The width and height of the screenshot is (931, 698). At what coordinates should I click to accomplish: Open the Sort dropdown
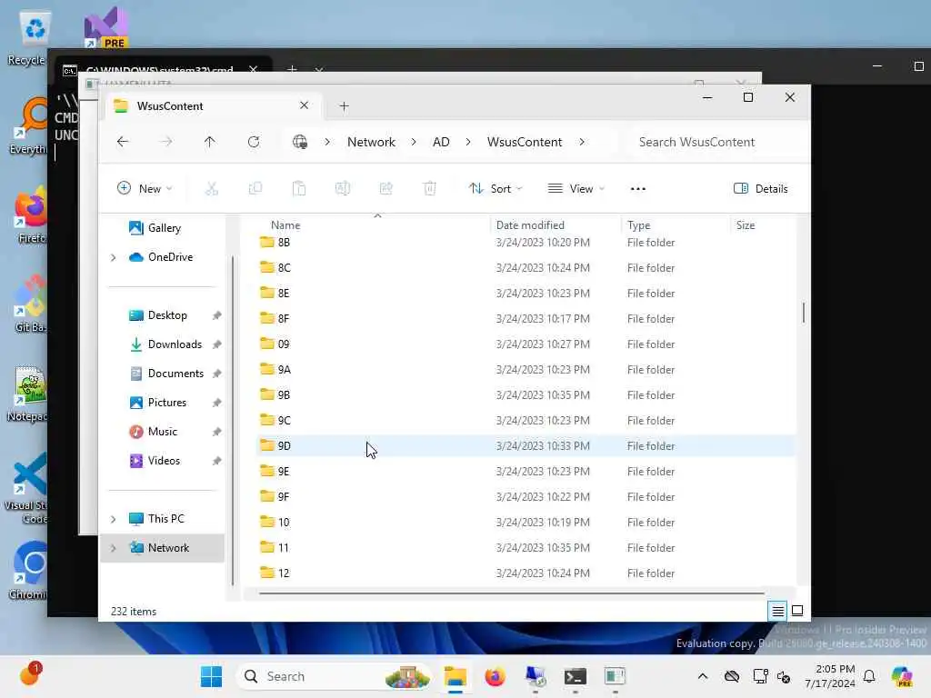pyautogui.click(x=496, y=189)
